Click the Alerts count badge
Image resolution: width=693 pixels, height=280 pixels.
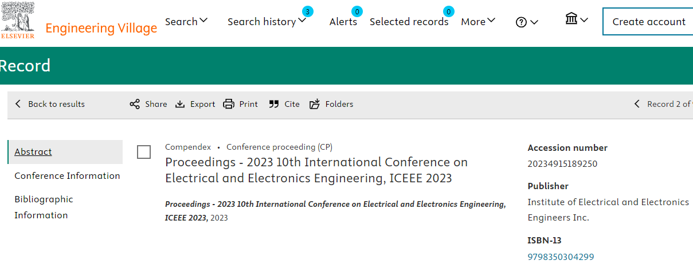pos(357,11)
